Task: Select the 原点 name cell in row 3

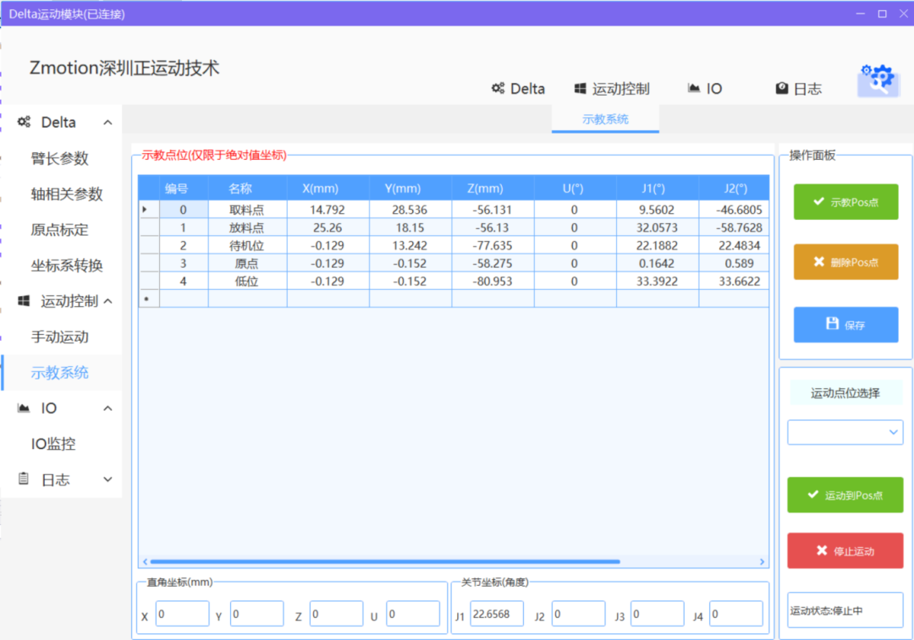Action: 248,263
